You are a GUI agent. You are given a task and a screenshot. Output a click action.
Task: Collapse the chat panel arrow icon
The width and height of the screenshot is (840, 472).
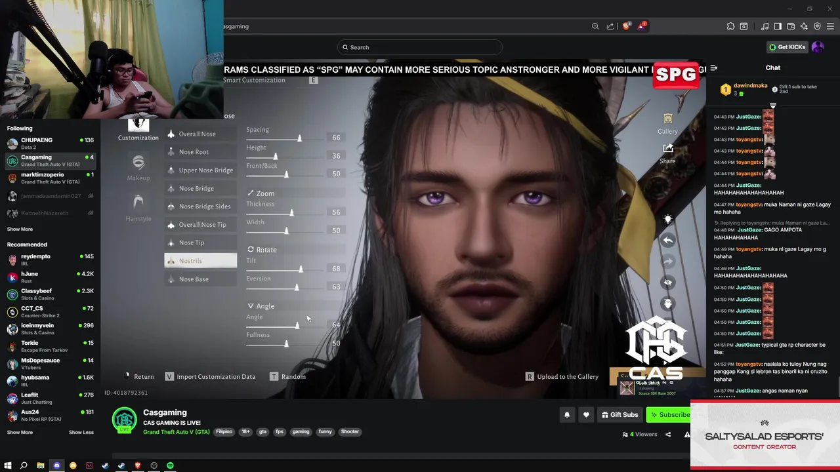pos(714,68)
